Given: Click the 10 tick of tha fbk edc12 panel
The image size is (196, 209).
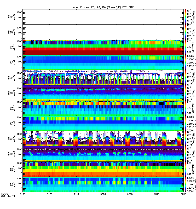Looking at the screenshot, I should pyautogui.click(x=21, y=51).
